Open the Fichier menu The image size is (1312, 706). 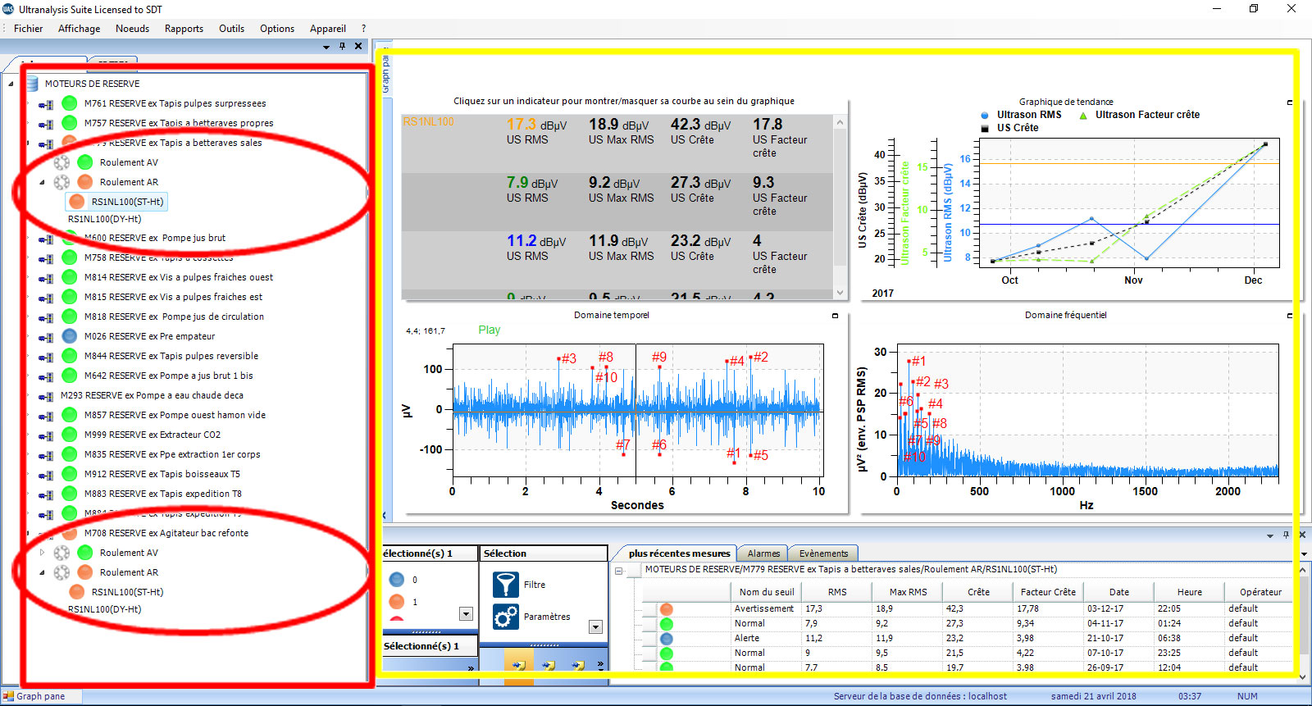coord(28,29)
